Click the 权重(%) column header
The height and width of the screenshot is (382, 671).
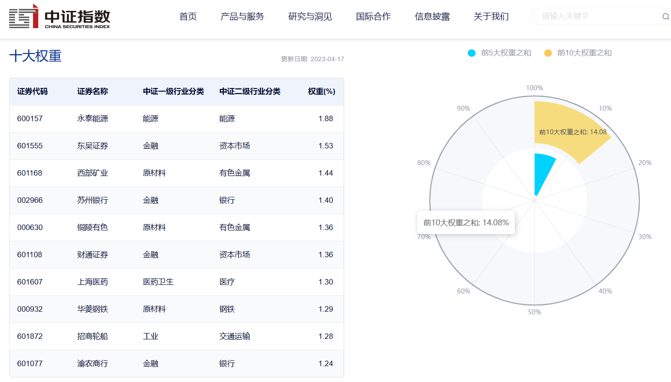(x=321, y=92)
